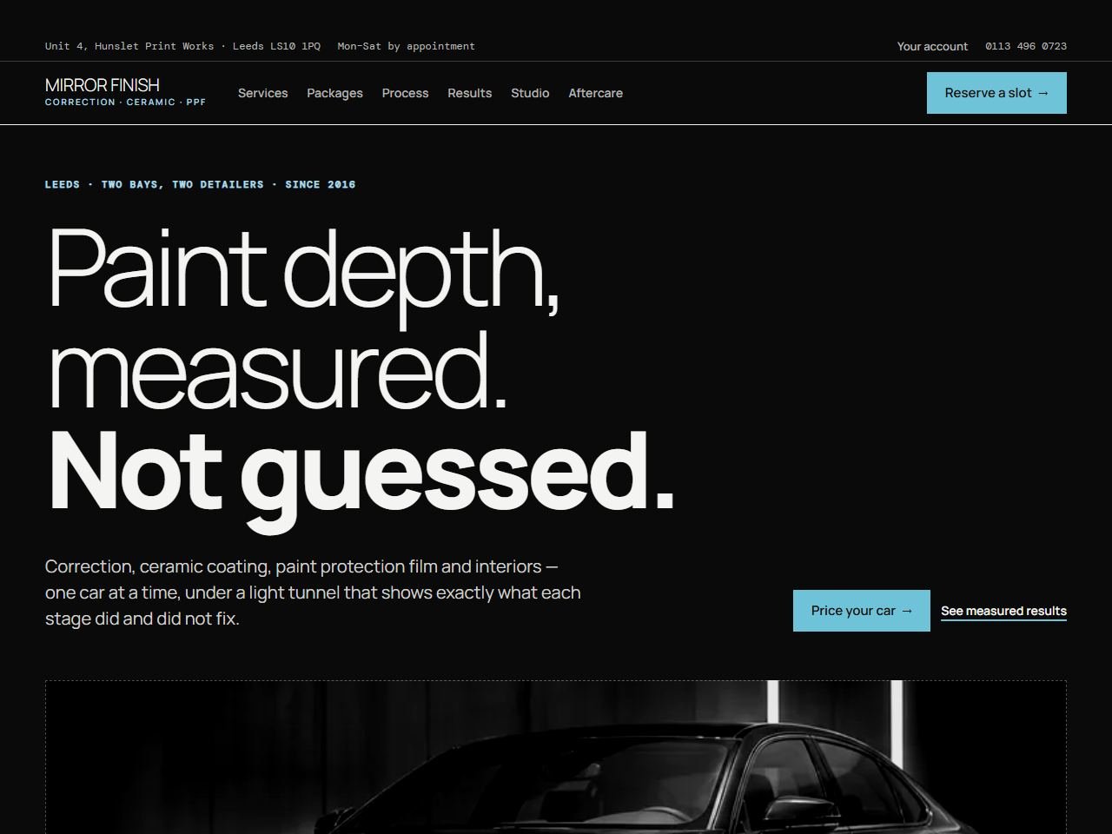Open the Studio nav link
The width and height of the screenshot is (1112, 834).
(530, 93)
